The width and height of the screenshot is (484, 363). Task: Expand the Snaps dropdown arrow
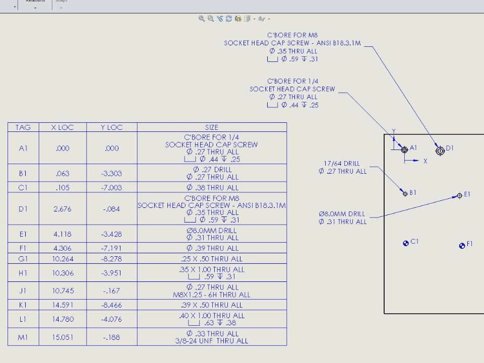61,8
